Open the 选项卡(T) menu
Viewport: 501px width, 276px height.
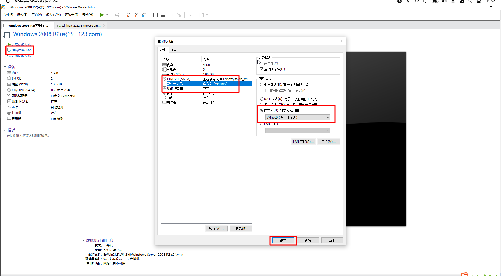[71, 15]
